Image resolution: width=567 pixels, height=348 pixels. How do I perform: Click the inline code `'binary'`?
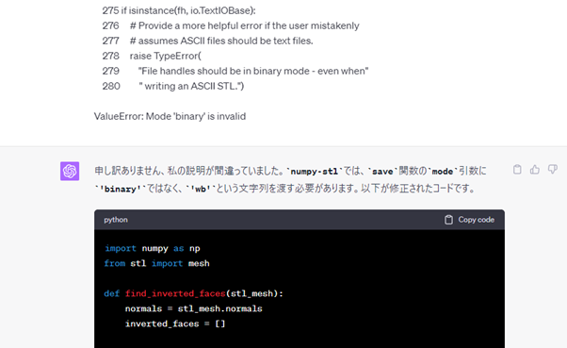tap(121, 189)
